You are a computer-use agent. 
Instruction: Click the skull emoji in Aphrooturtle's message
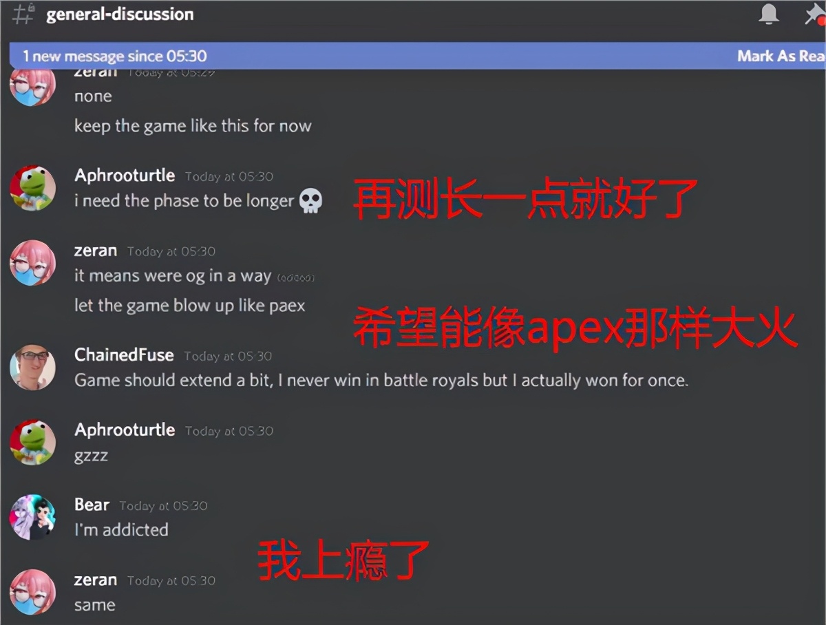pos(311,202)
